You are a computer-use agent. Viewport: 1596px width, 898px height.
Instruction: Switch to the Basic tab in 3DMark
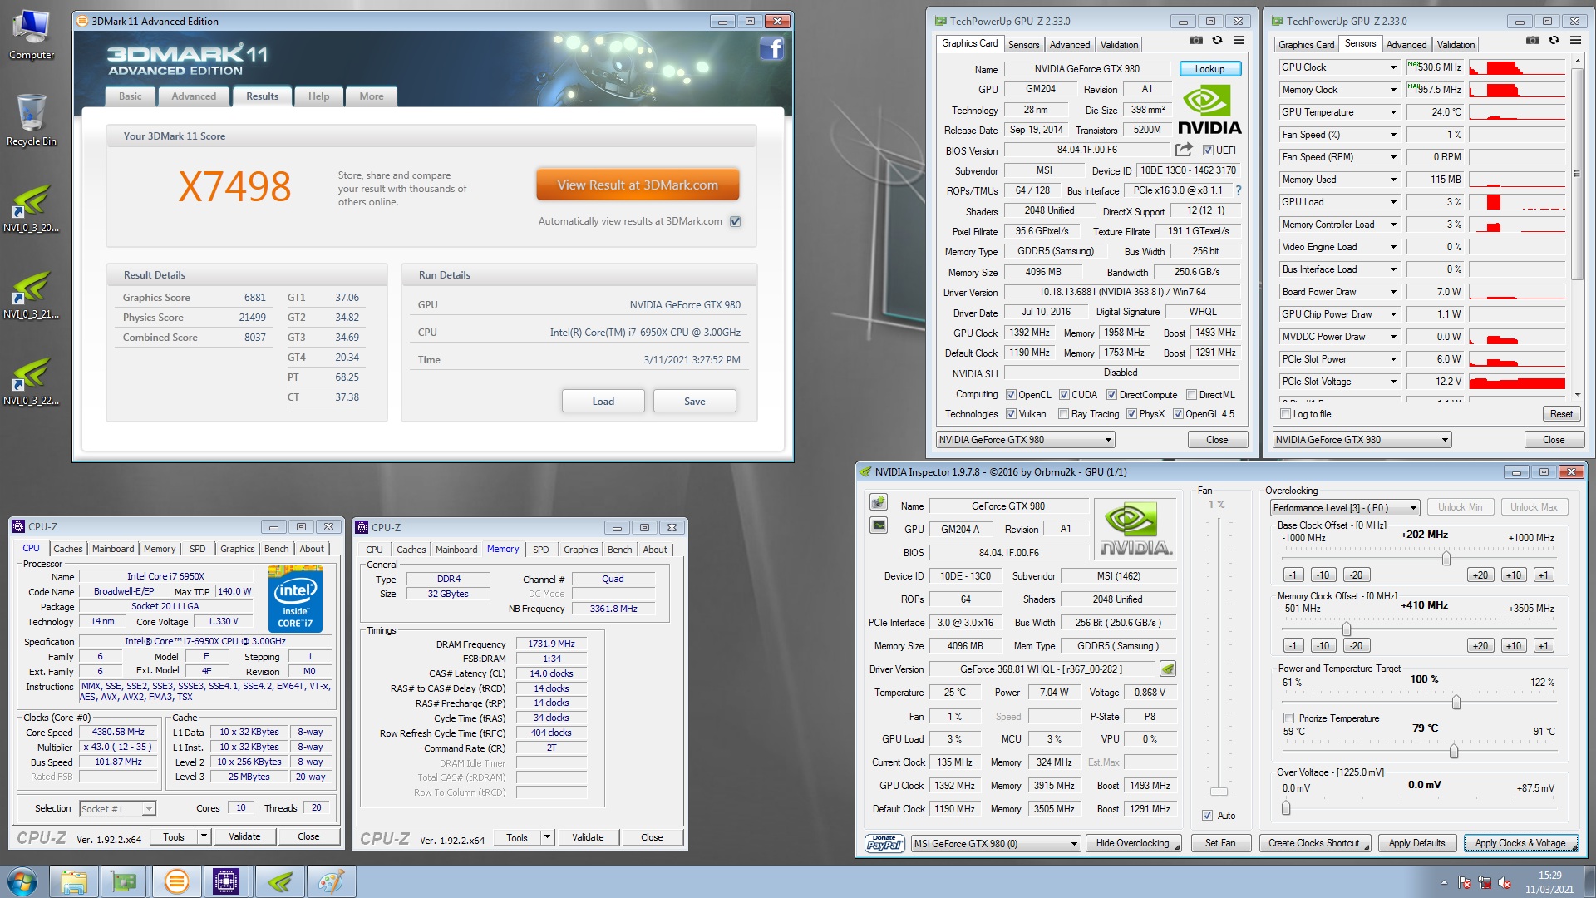click(131, 96)
